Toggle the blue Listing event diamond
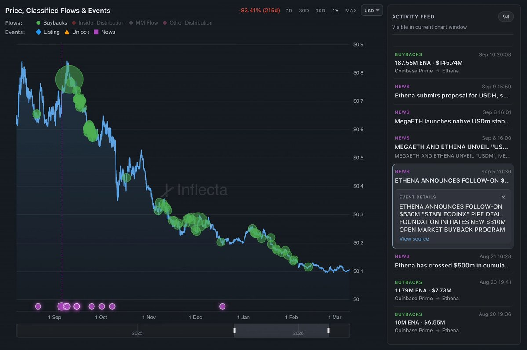Image resolution: width=527 pixels, height=350 pixels. tap(38, 32)
